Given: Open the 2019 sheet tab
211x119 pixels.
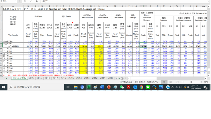Looking at the screenshot, I should point(40,78).
